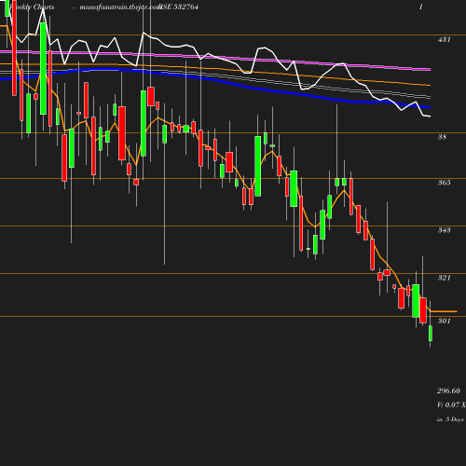Click the '301' price axis label
466x466 pixels.
coord(444,321)
